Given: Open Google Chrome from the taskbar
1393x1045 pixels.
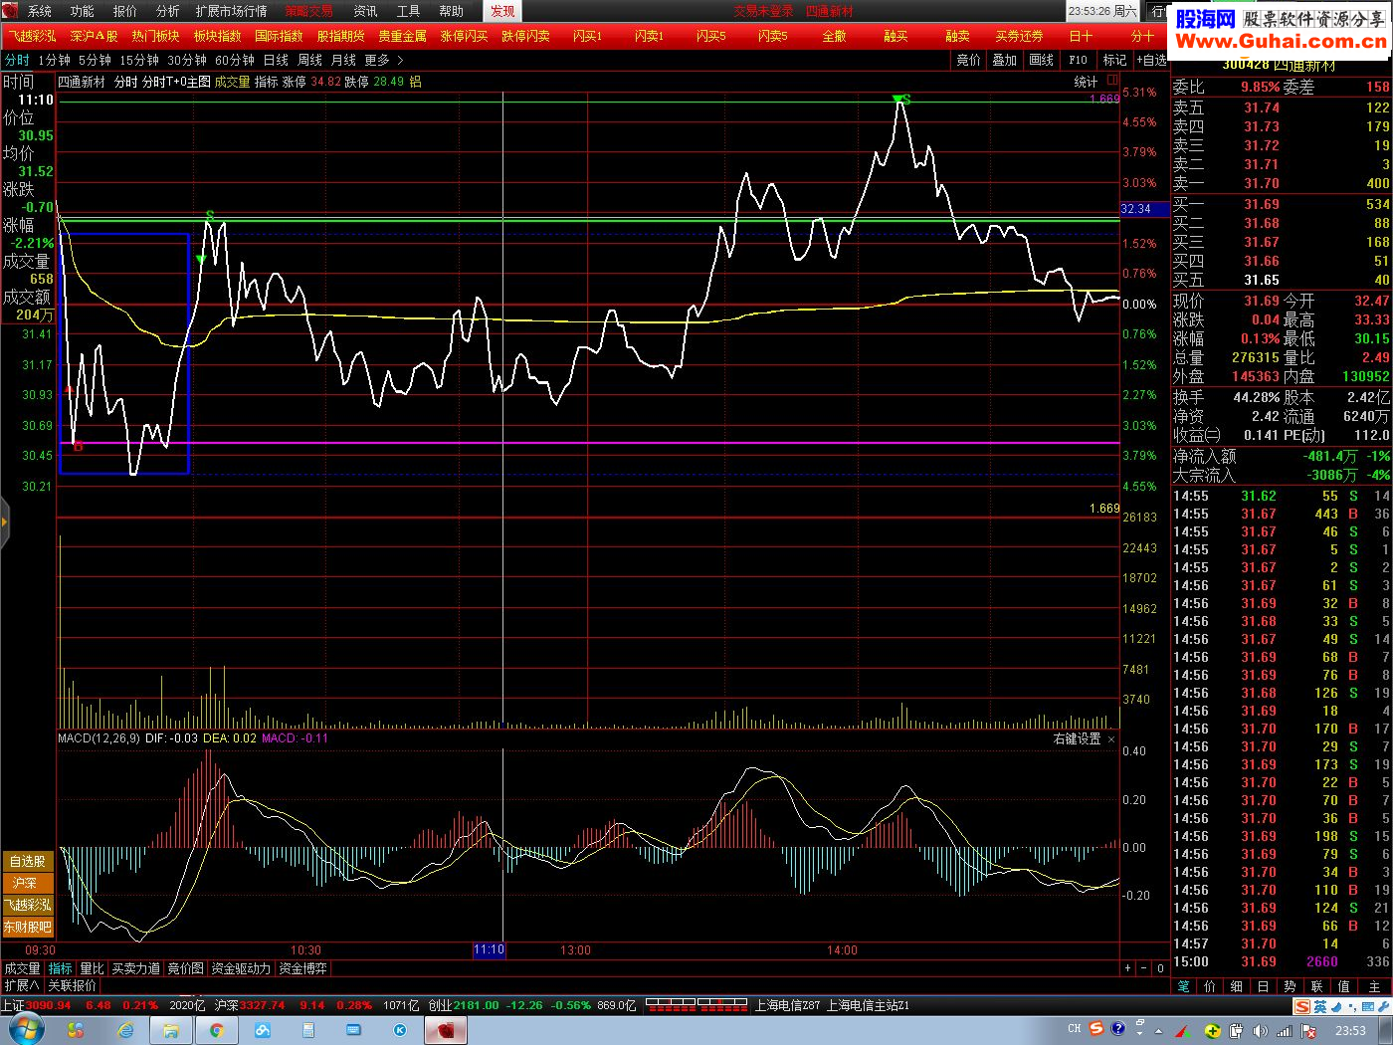Looking at the screenshot, I should coord(216,1031).
